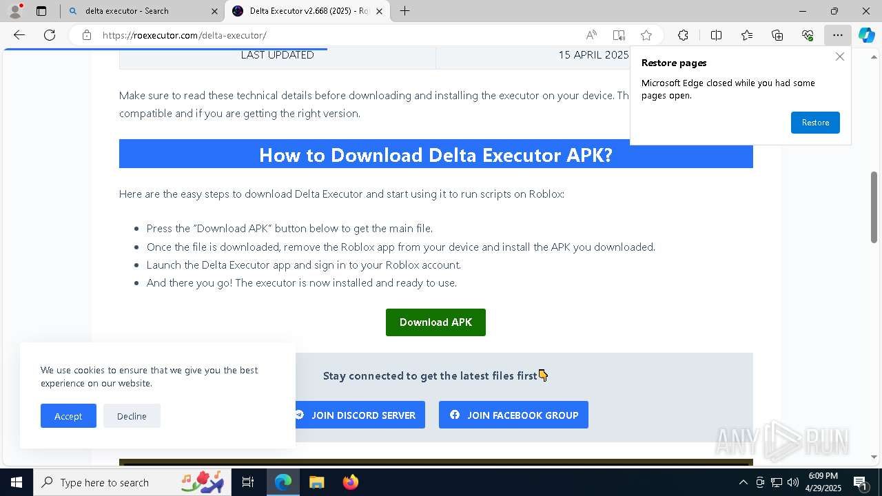Click the taskbar search box
Screen dimensions: 882x496
point(132,482)
